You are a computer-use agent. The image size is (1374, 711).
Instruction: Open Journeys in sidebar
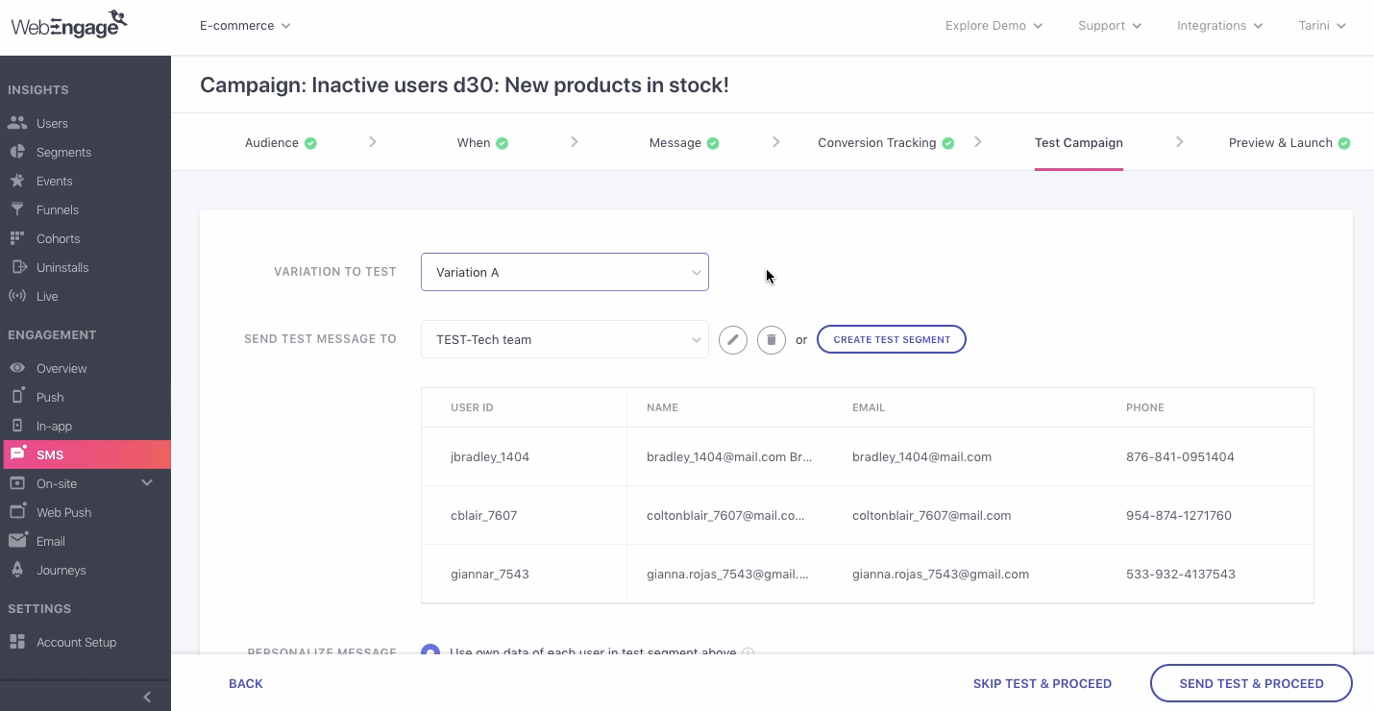click(61, 570)
